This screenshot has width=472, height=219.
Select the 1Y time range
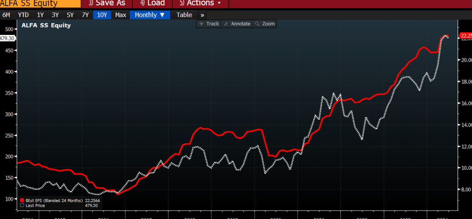[x=41, y=15]
